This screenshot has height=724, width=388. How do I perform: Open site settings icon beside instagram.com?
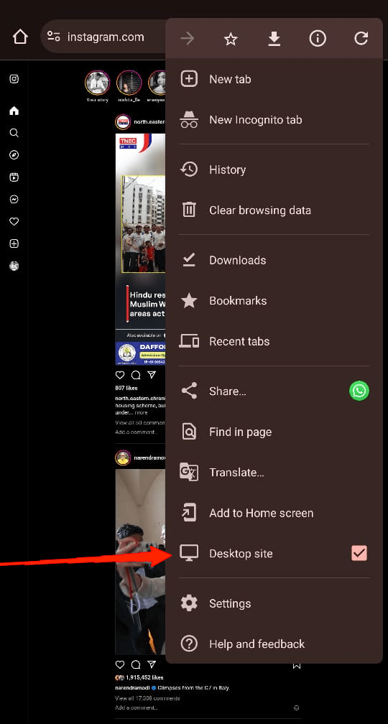[x=54, y=37]
